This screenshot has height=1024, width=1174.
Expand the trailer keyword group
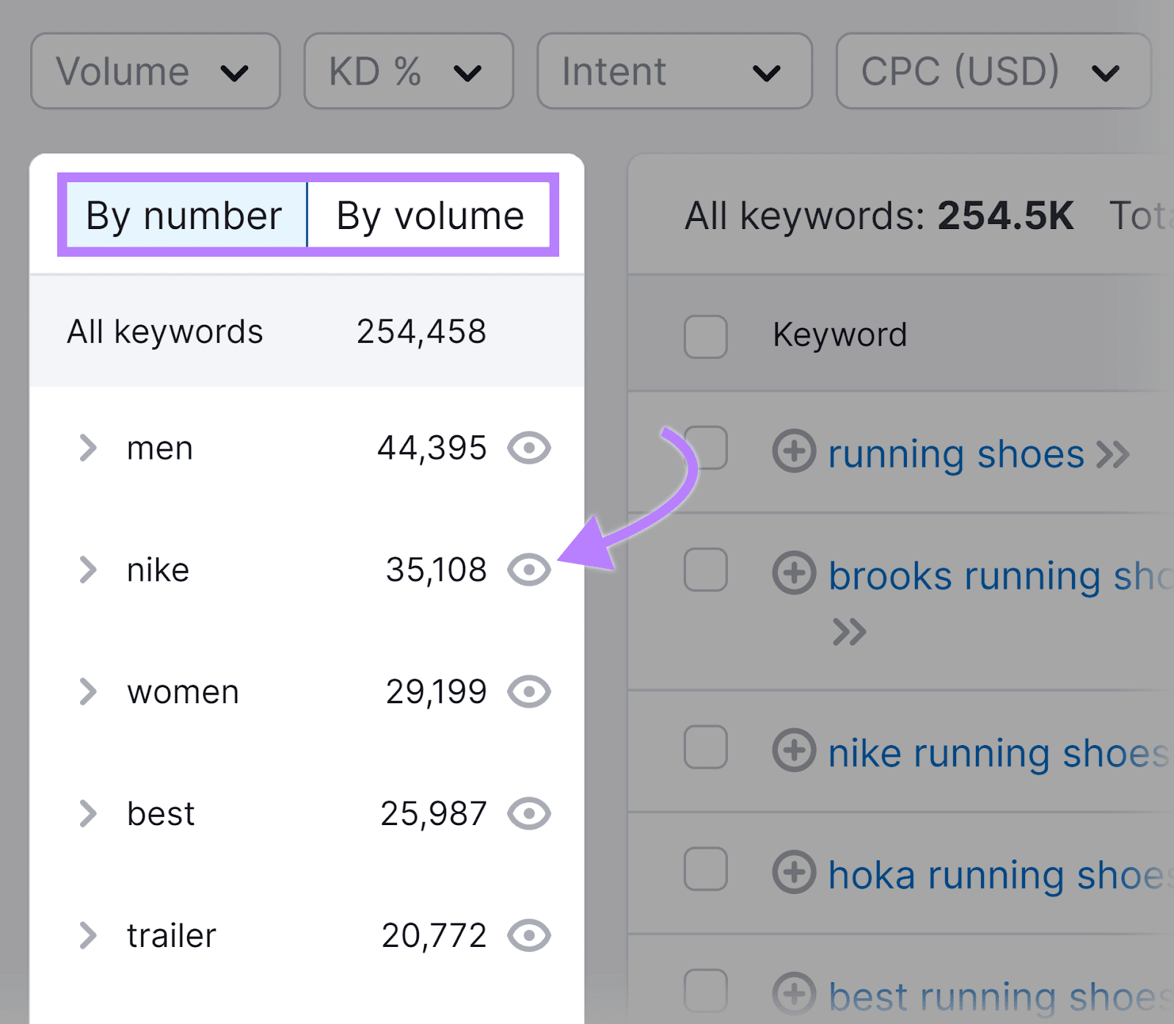tap(87, 935)
